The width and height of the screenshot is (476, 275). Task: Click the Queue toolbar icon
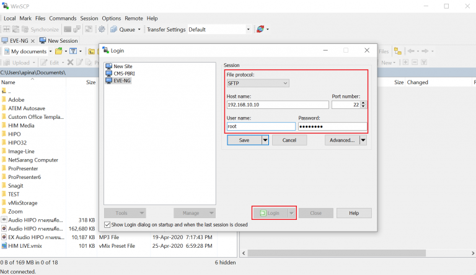click(114, 29)
